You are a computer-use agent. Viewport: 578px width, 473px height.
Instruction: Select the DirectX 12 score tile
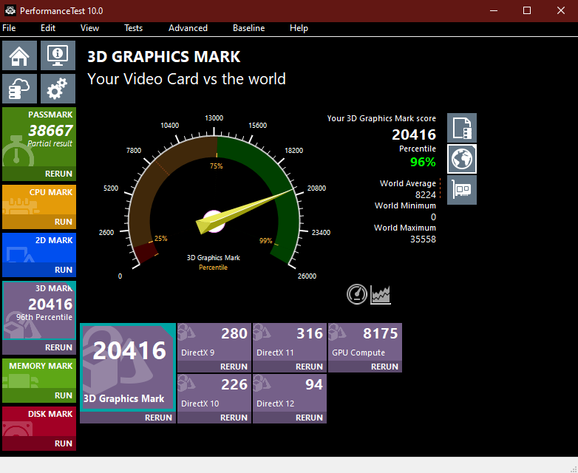pos(290,392)
